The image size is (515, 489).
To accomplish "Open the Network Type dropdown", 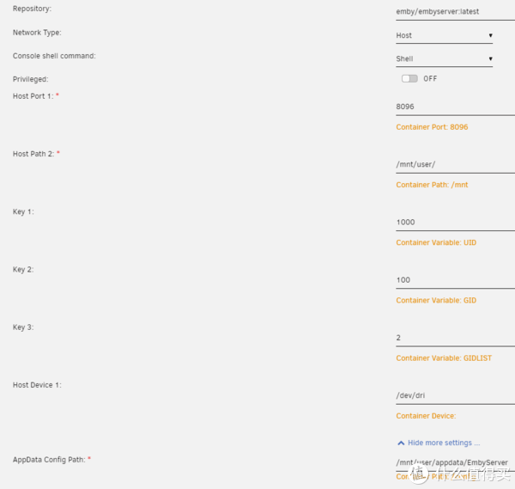I will point(443,35).
